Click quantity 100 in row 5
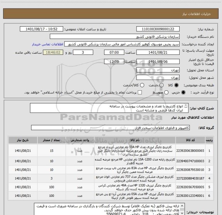This screenshot has width=222, height=215. (x=52, y=187)
